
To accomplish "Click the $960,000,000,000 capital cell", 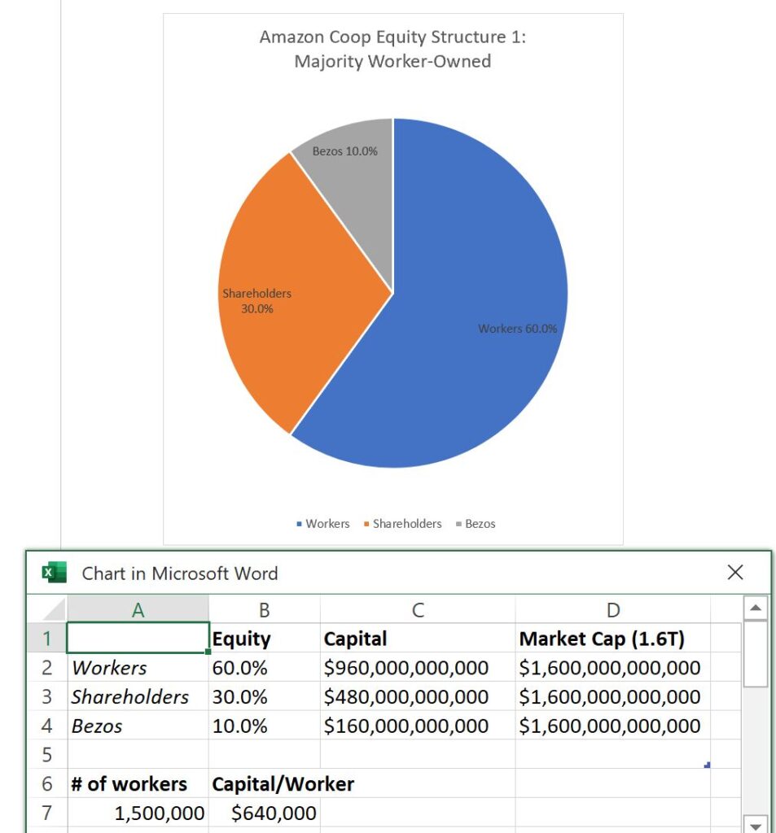I will (418, 667).
